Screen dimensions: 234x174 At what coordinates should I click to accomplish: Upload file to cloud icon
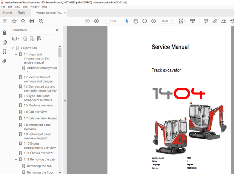[x=23, y=21]
